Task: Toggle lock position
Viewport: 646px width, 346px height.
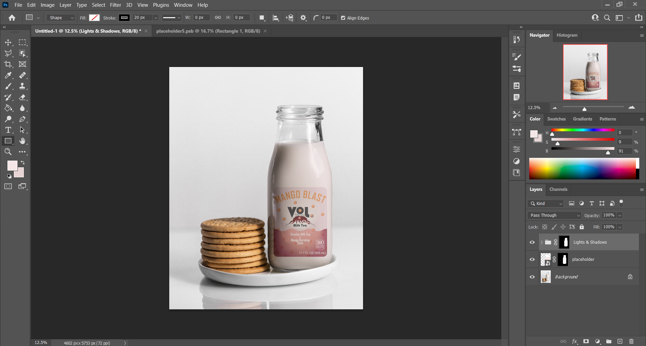Action: (x=563, y=227)
